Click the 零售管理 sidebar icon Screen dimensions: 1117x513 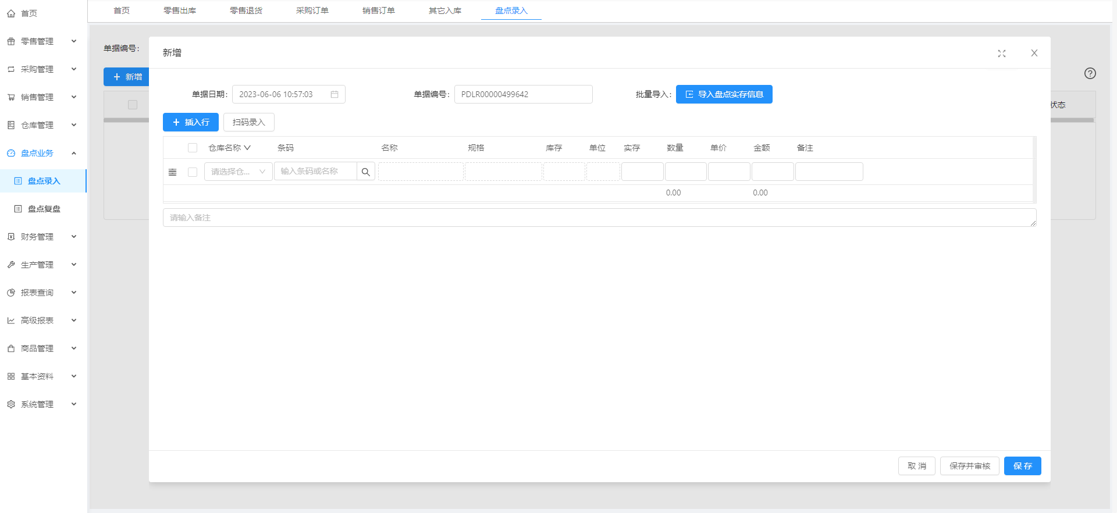tap(11, 41)
